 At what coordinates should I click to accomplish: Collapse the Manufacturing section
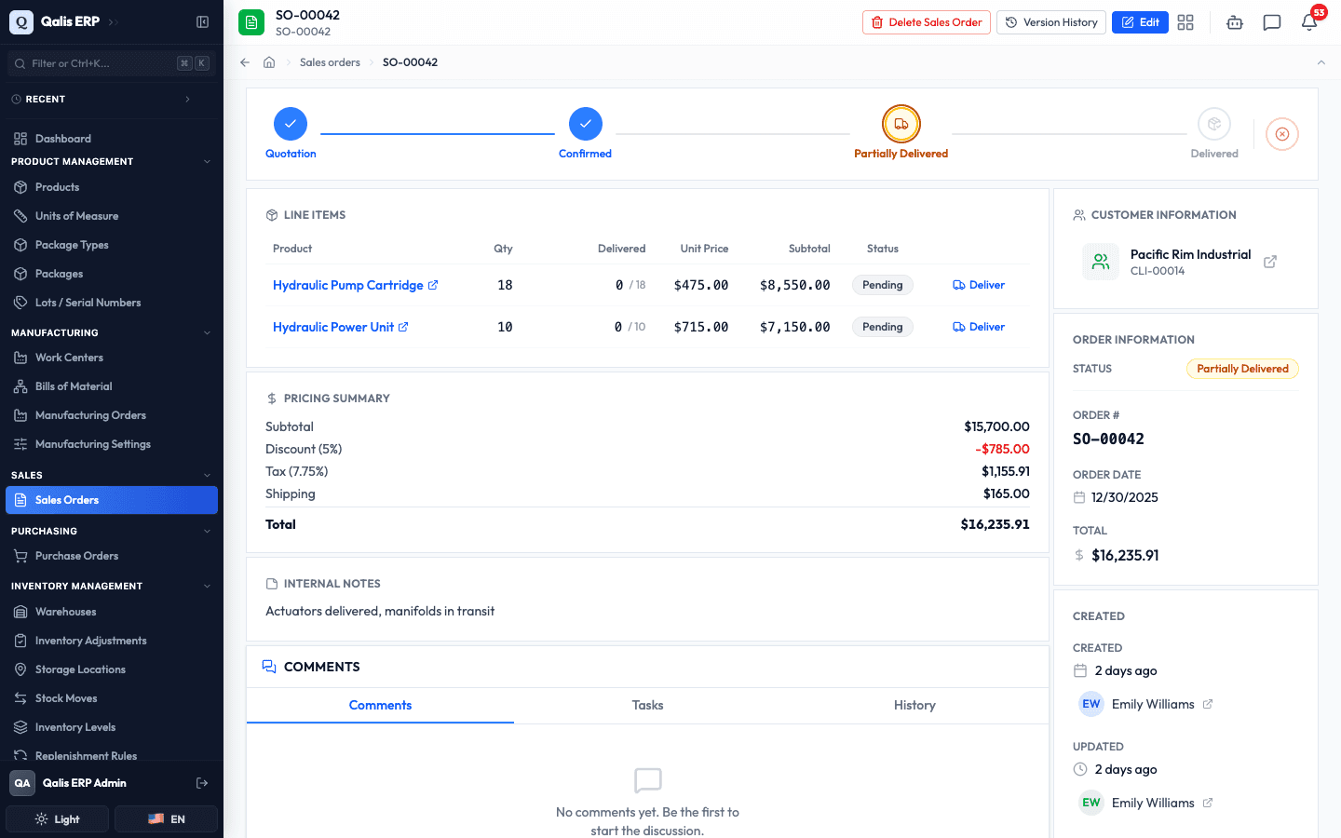tap(207, 332)
